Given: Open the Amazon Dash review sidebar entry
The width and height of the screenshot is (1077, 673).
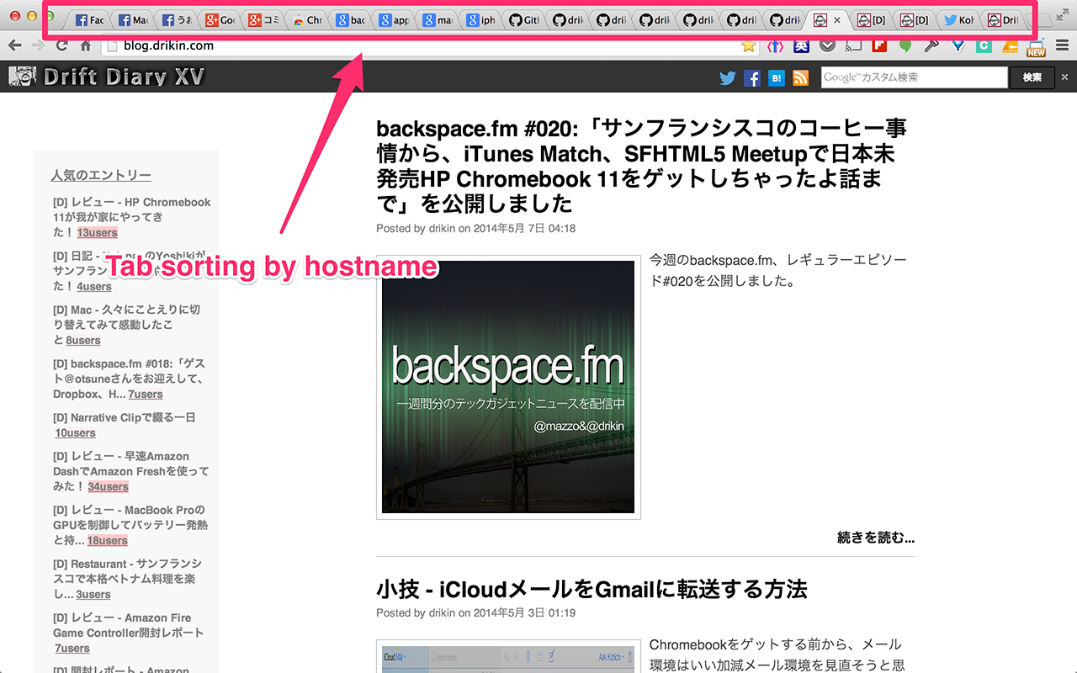Looking at the screenshot, I should click(130, 471).
